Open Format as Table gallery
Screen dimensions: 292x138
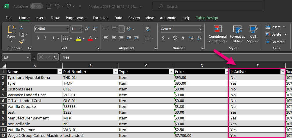pos(237,34)
